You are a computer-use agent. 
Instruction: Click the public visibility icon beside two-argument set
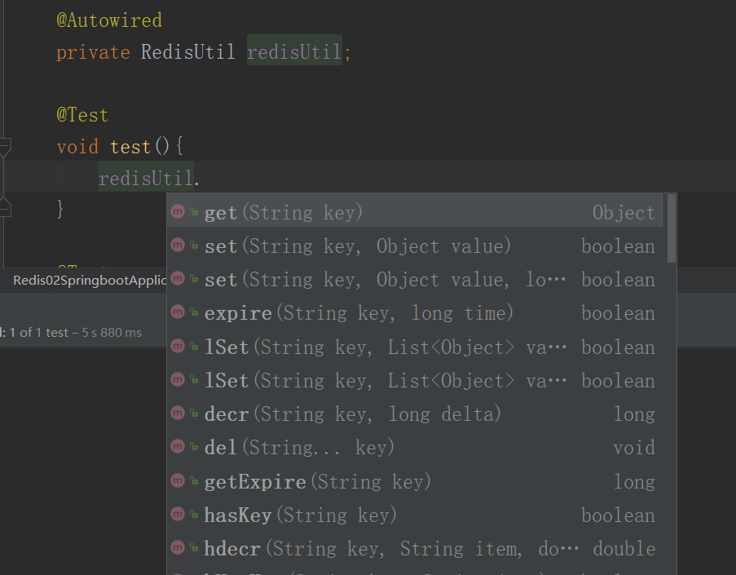coord(194,246)
